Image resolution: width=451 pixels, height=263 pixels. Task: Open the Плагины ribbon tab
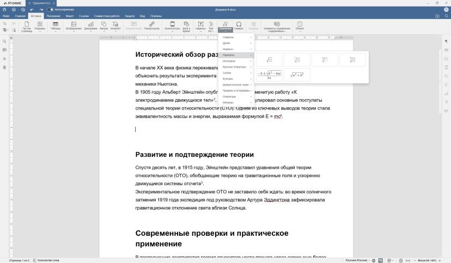[x=156, y=16]
